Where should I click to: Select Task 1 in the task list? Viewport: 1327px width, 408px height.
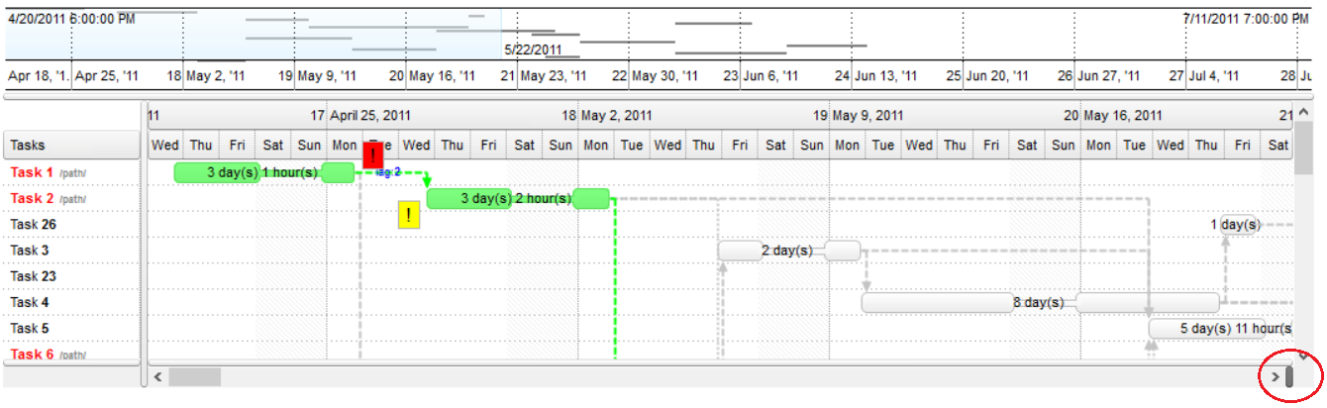32,172
